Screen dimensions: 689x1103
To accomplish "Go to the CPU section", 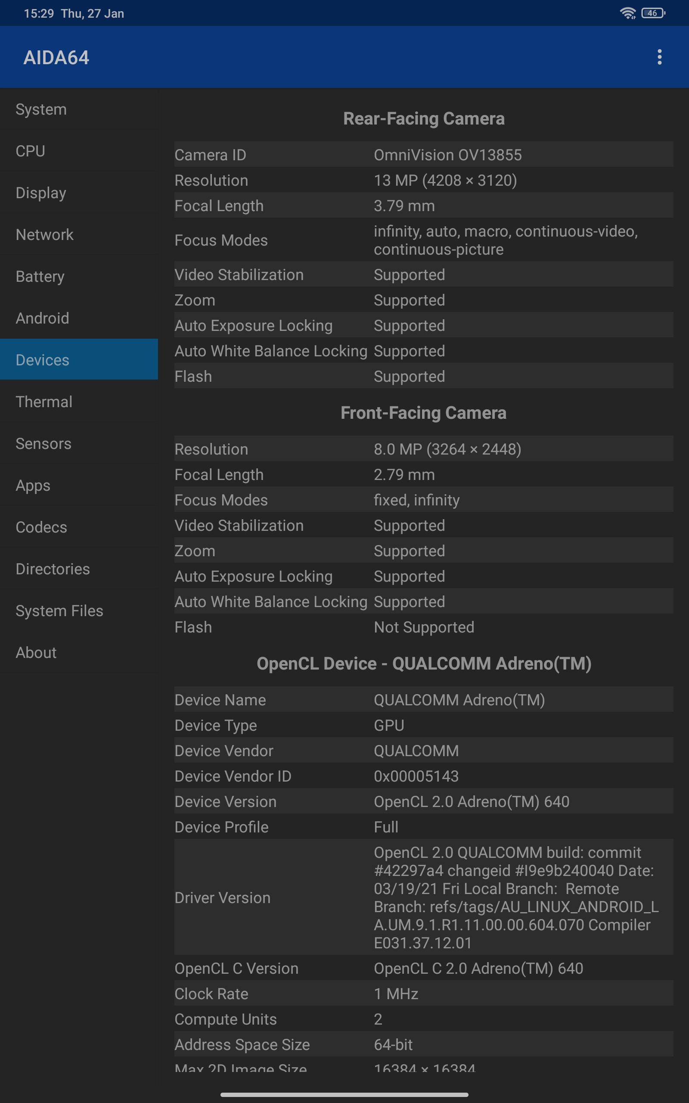I will pyautogui.click(x=79, y=151).
